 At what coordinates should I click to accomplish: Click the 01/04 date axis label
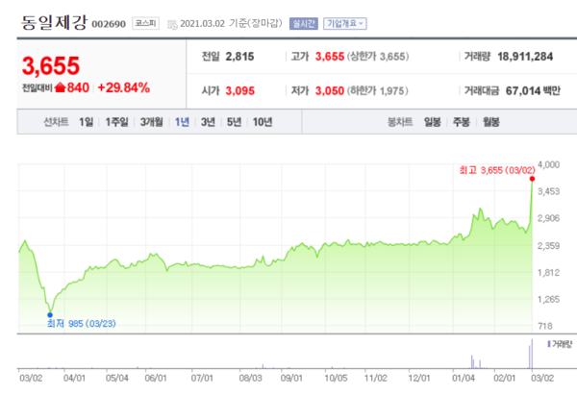tap(464, 378)
